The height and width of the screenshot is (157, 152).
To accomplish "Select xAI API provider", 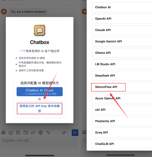I will (x=122, y=110).
